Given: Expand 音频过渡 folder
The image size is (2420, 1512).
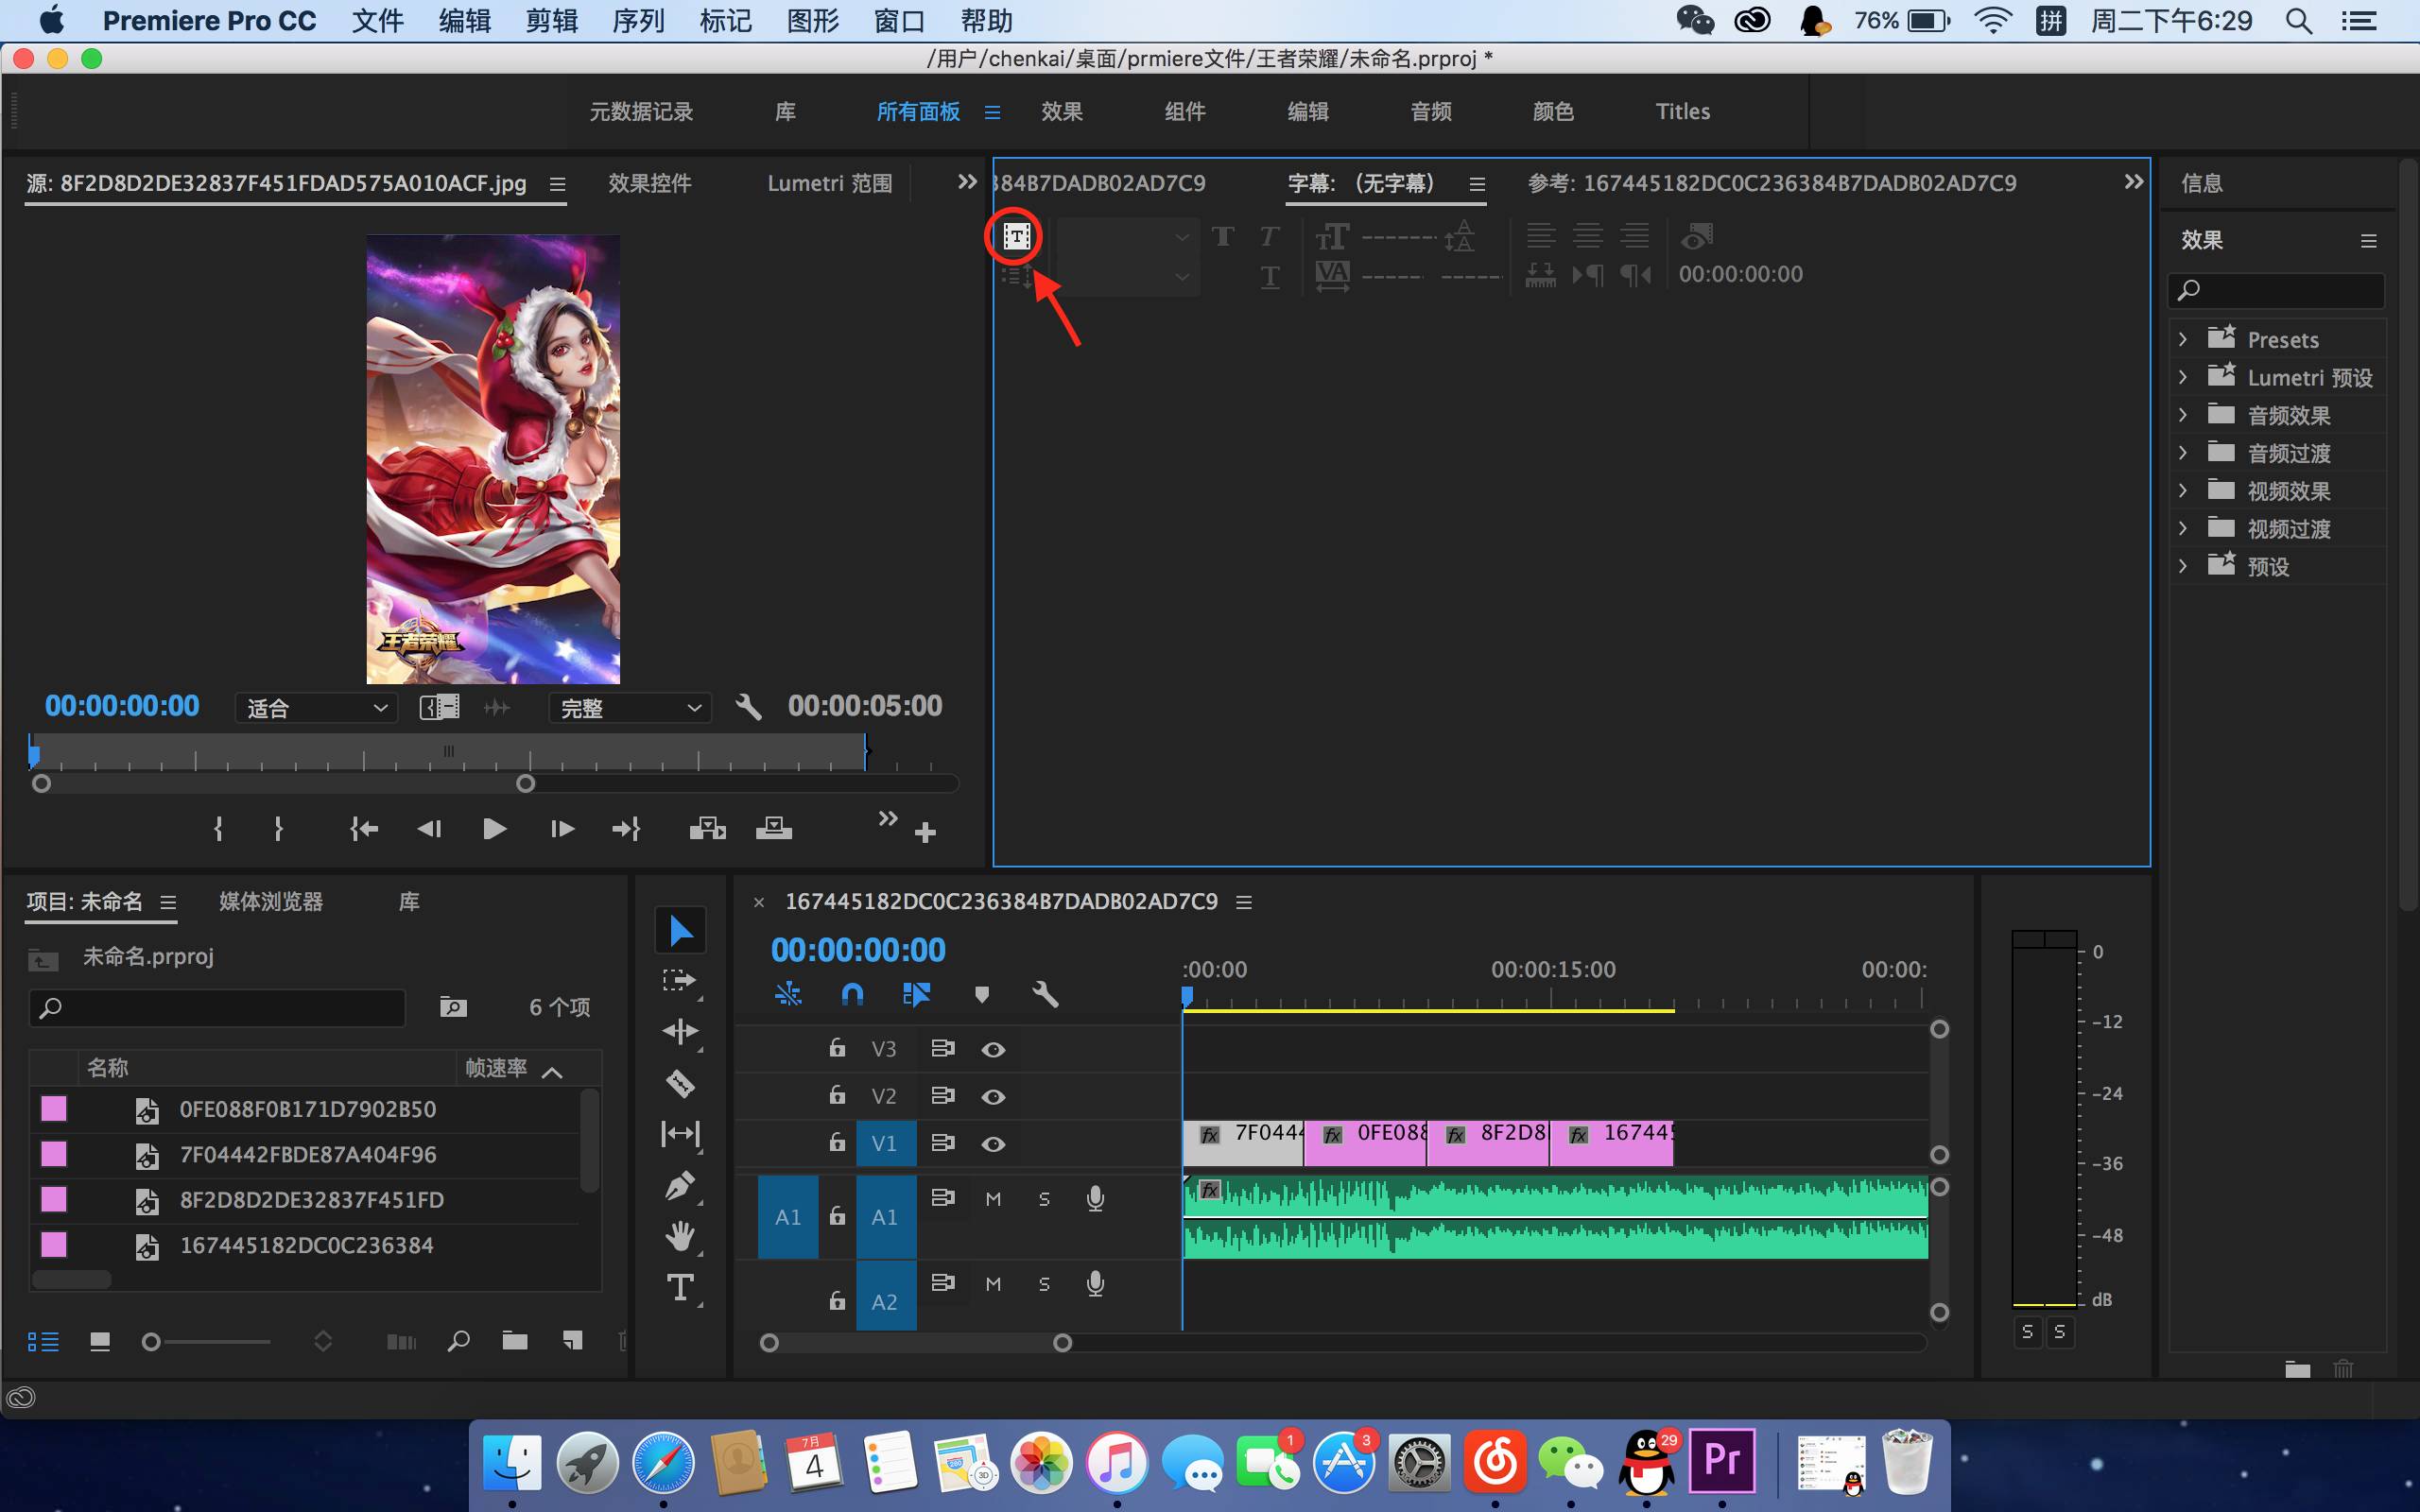Looking at the screenshot, I should click(x=2183, y=453).
